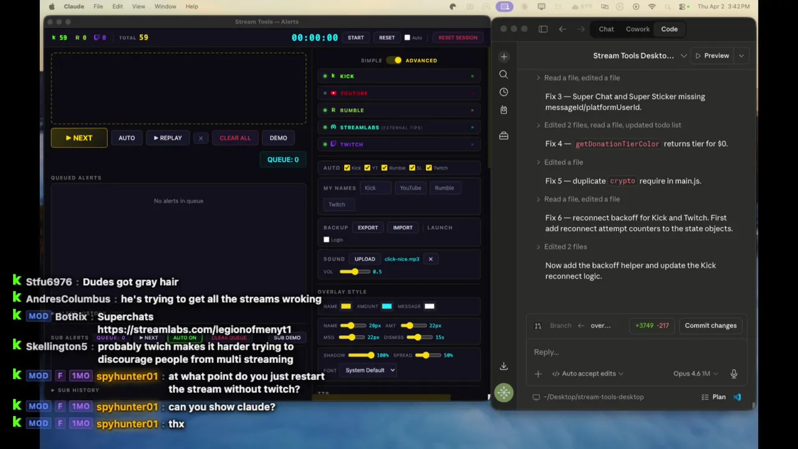Click the new session plus icon in Claude sidebar
The height and width of the screenshot is (449, 798).
[x=504, y=57]
